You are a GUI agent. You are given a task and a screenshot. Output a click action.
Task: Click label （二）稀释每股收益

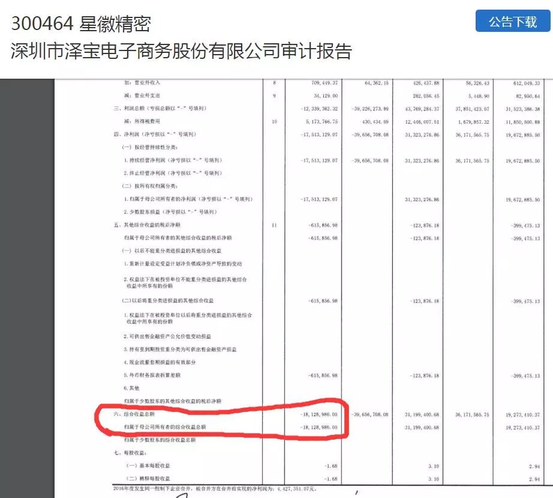149,479
